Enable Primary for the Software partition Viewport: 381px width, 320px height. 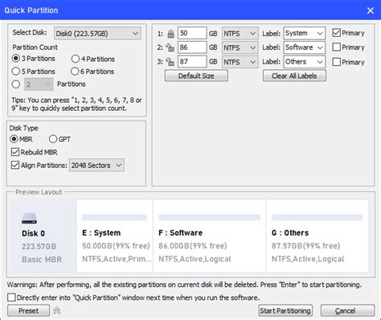click(337, 47)
